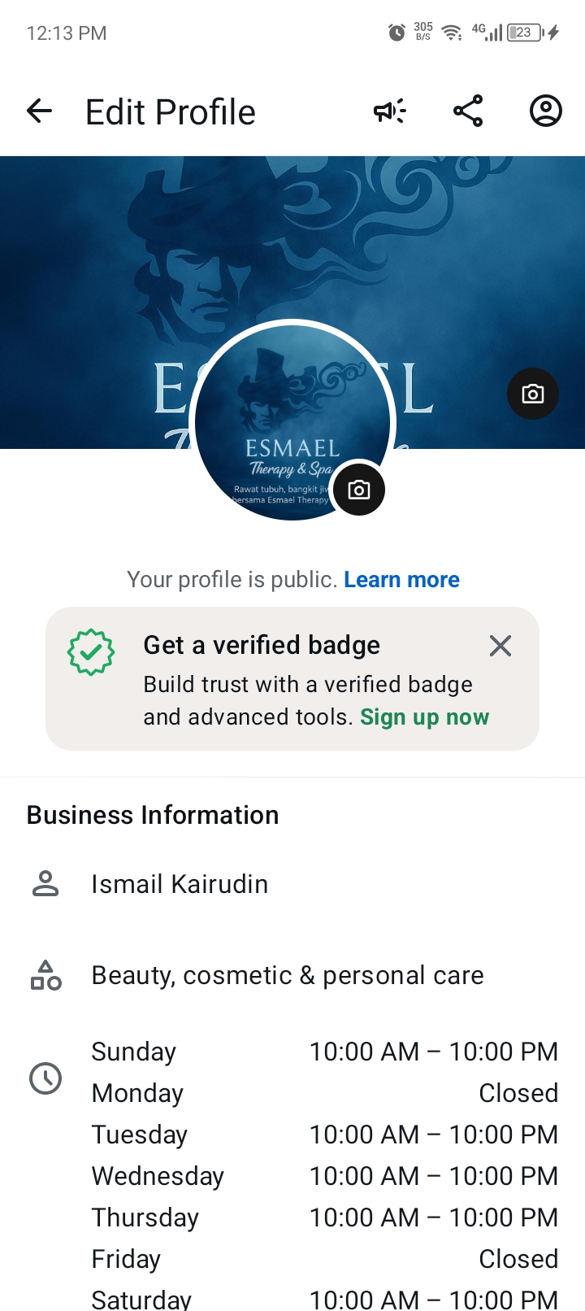Edit Beauty, cosmetic & personal care category
The width and height of the screenshot is (585, 1311).
[x=288, y=975]
